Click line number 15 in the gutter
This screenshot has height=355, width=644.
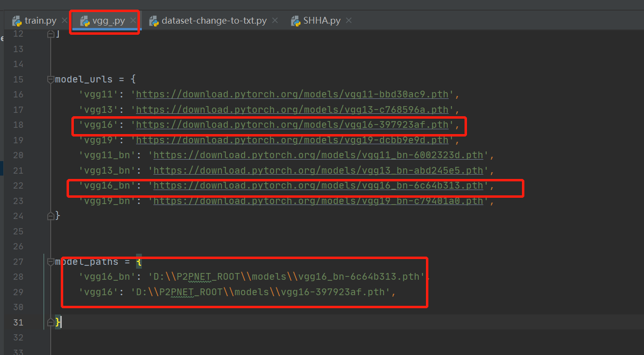click(18, 79)
